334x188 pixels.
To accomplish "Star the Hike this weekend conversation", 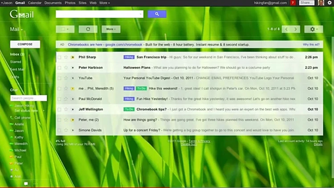I will pyautogui.click(x=66, y=89).
